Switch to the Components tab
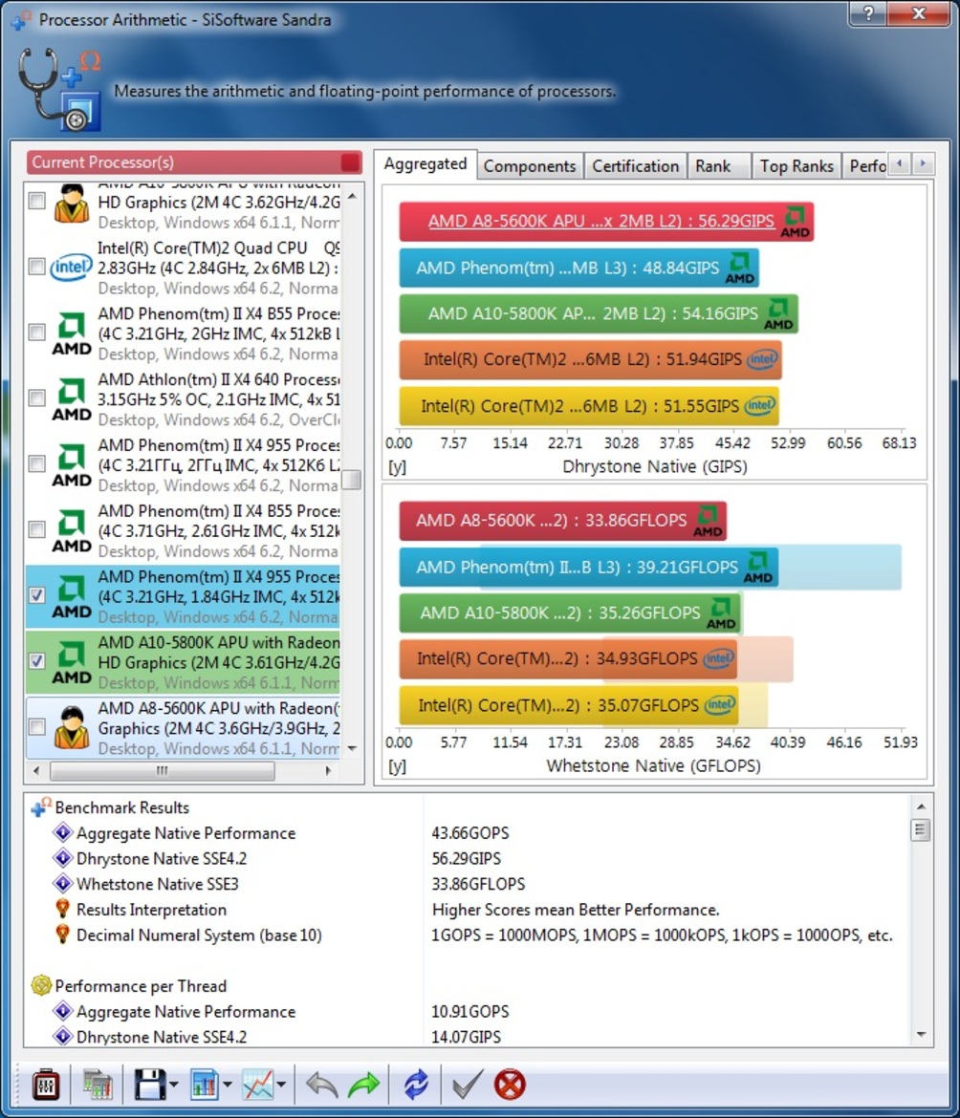Viewport: 960px width, 1118px height. [529, 166]
